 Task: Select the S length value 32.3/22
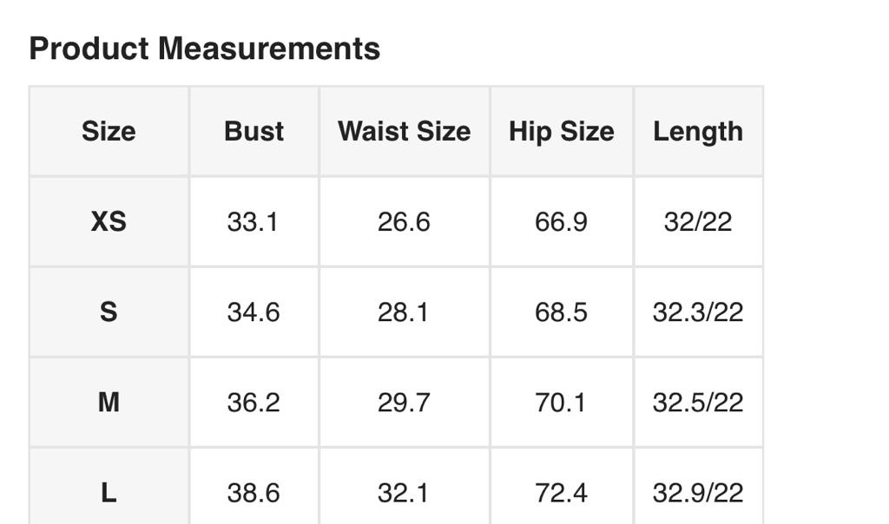698,312
